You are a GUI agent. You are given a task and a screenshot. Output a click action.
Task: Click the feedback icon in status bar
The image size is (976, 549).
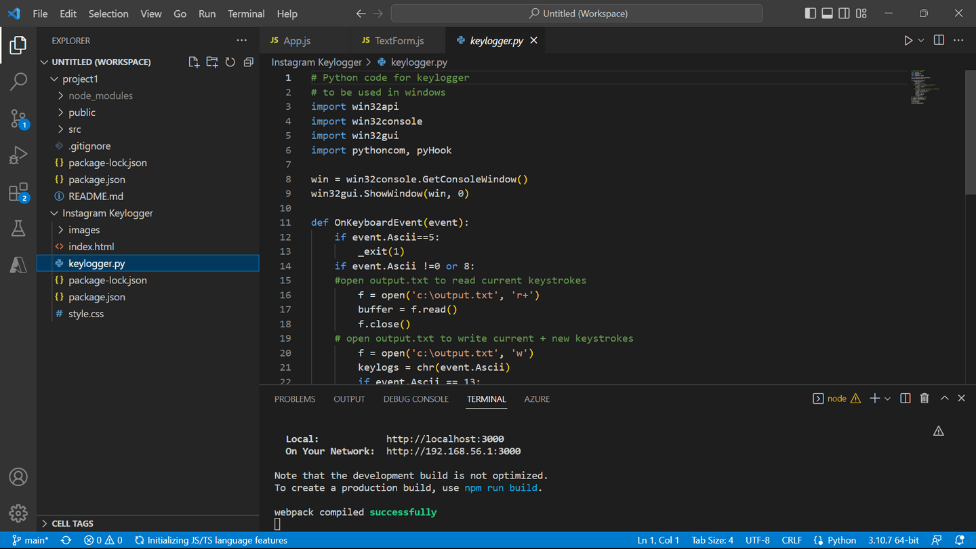(937, 540)
